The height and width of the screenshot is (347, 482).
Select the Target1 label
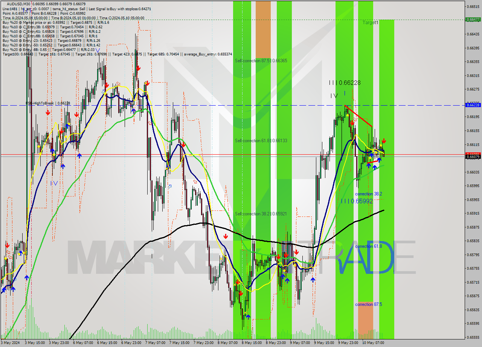[371, 23]
